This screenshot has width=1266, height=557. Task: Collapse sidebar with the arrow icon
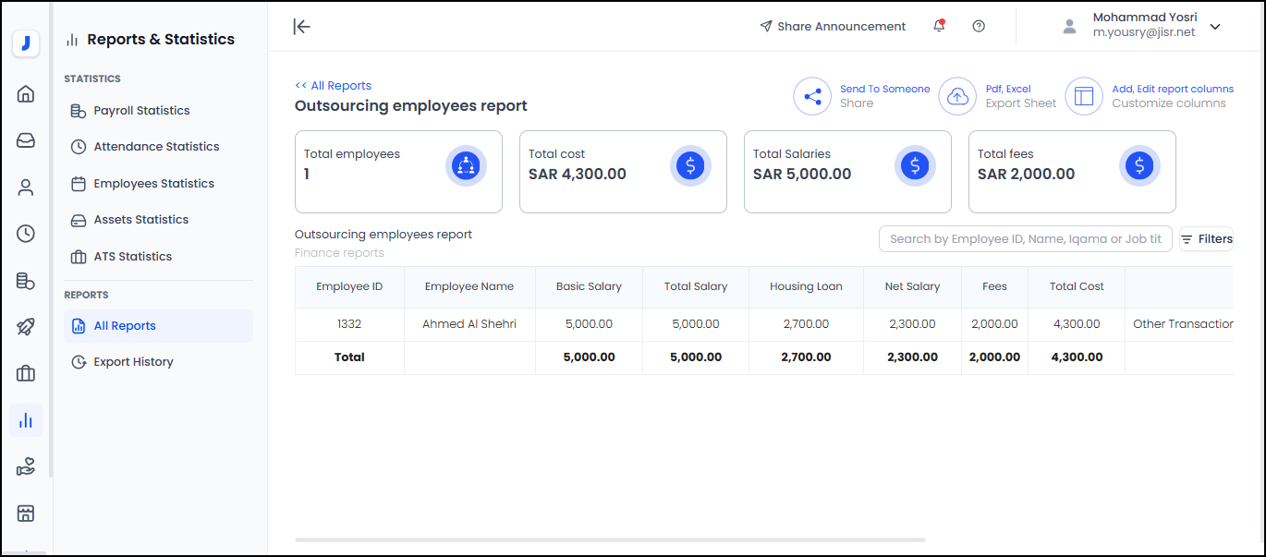pyautogui.click(x=301, y=27)
